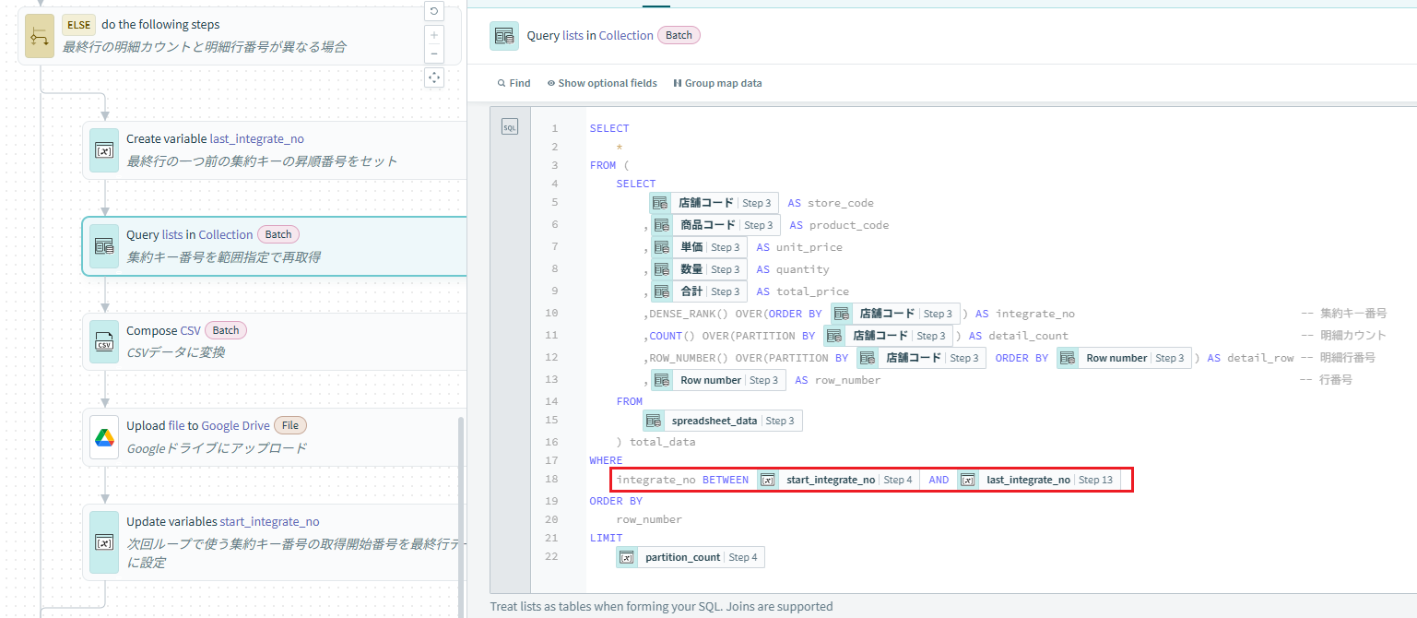This screenshot has height=618, width=1417.
Task: Click Group map data
Action: point(717,83)
